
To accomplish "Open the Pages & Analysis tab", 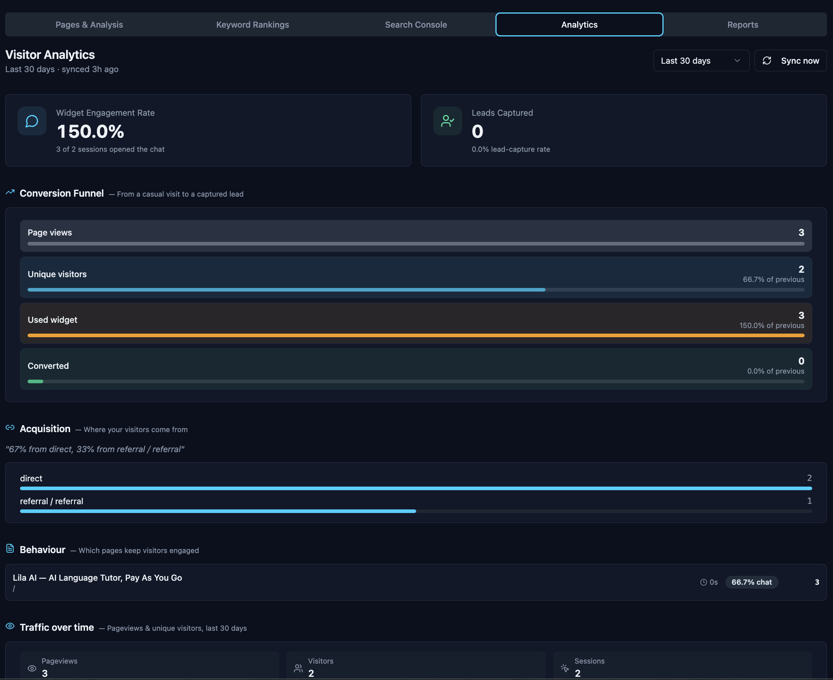I will click(x=89, y=24).
